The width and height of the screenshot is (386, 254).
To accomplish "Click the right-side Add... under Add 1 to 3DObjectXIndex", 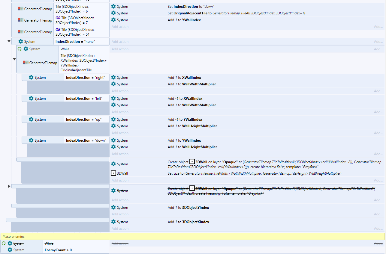I will [378, 229].
